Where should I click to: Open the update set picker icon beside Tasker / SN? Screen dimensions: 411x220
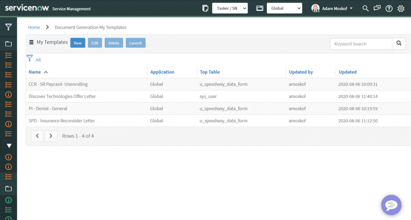click(x=205, y=8)
